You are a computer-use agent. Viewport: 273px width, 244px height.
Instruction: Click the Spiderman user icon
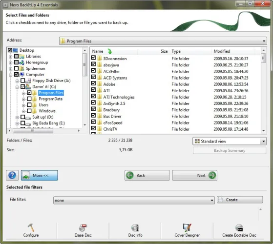coord(22,68)
